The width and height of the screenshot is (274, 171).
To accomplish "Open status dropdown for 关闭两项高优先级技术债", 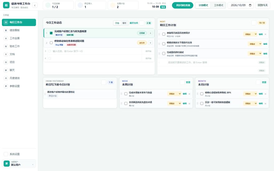I will point(174,104).
